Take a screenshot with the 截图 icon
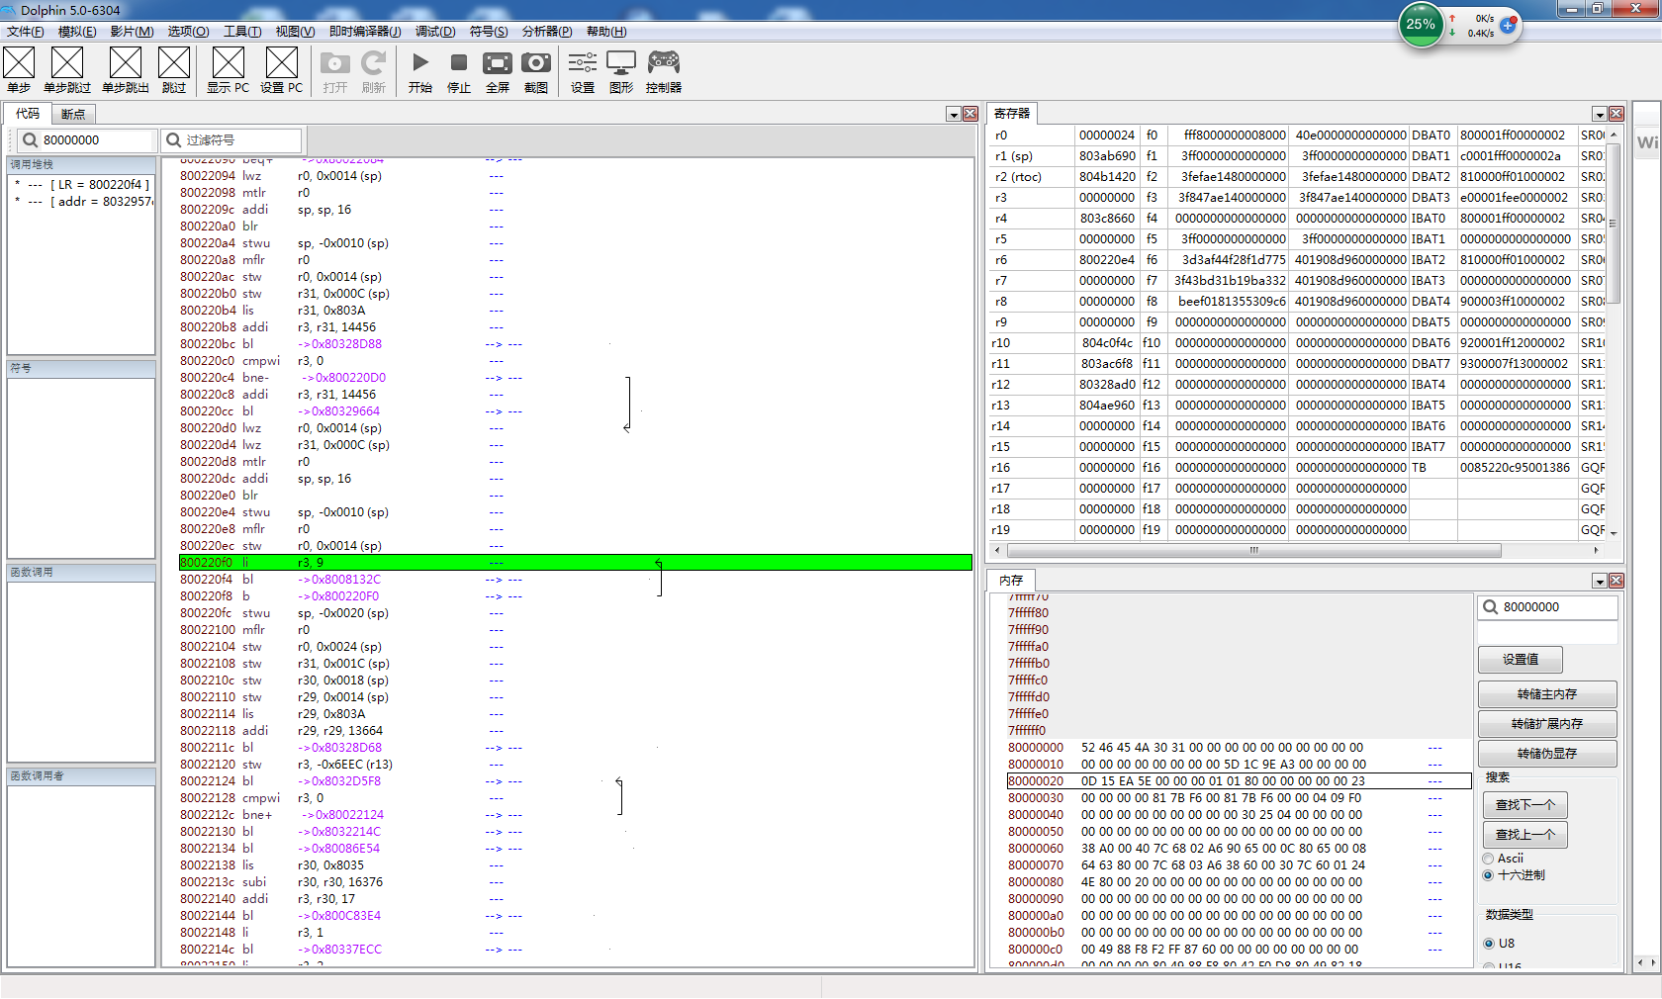The width and height of the screenshot is (1662, 999). pyautogui.click(x=536, y=63)
